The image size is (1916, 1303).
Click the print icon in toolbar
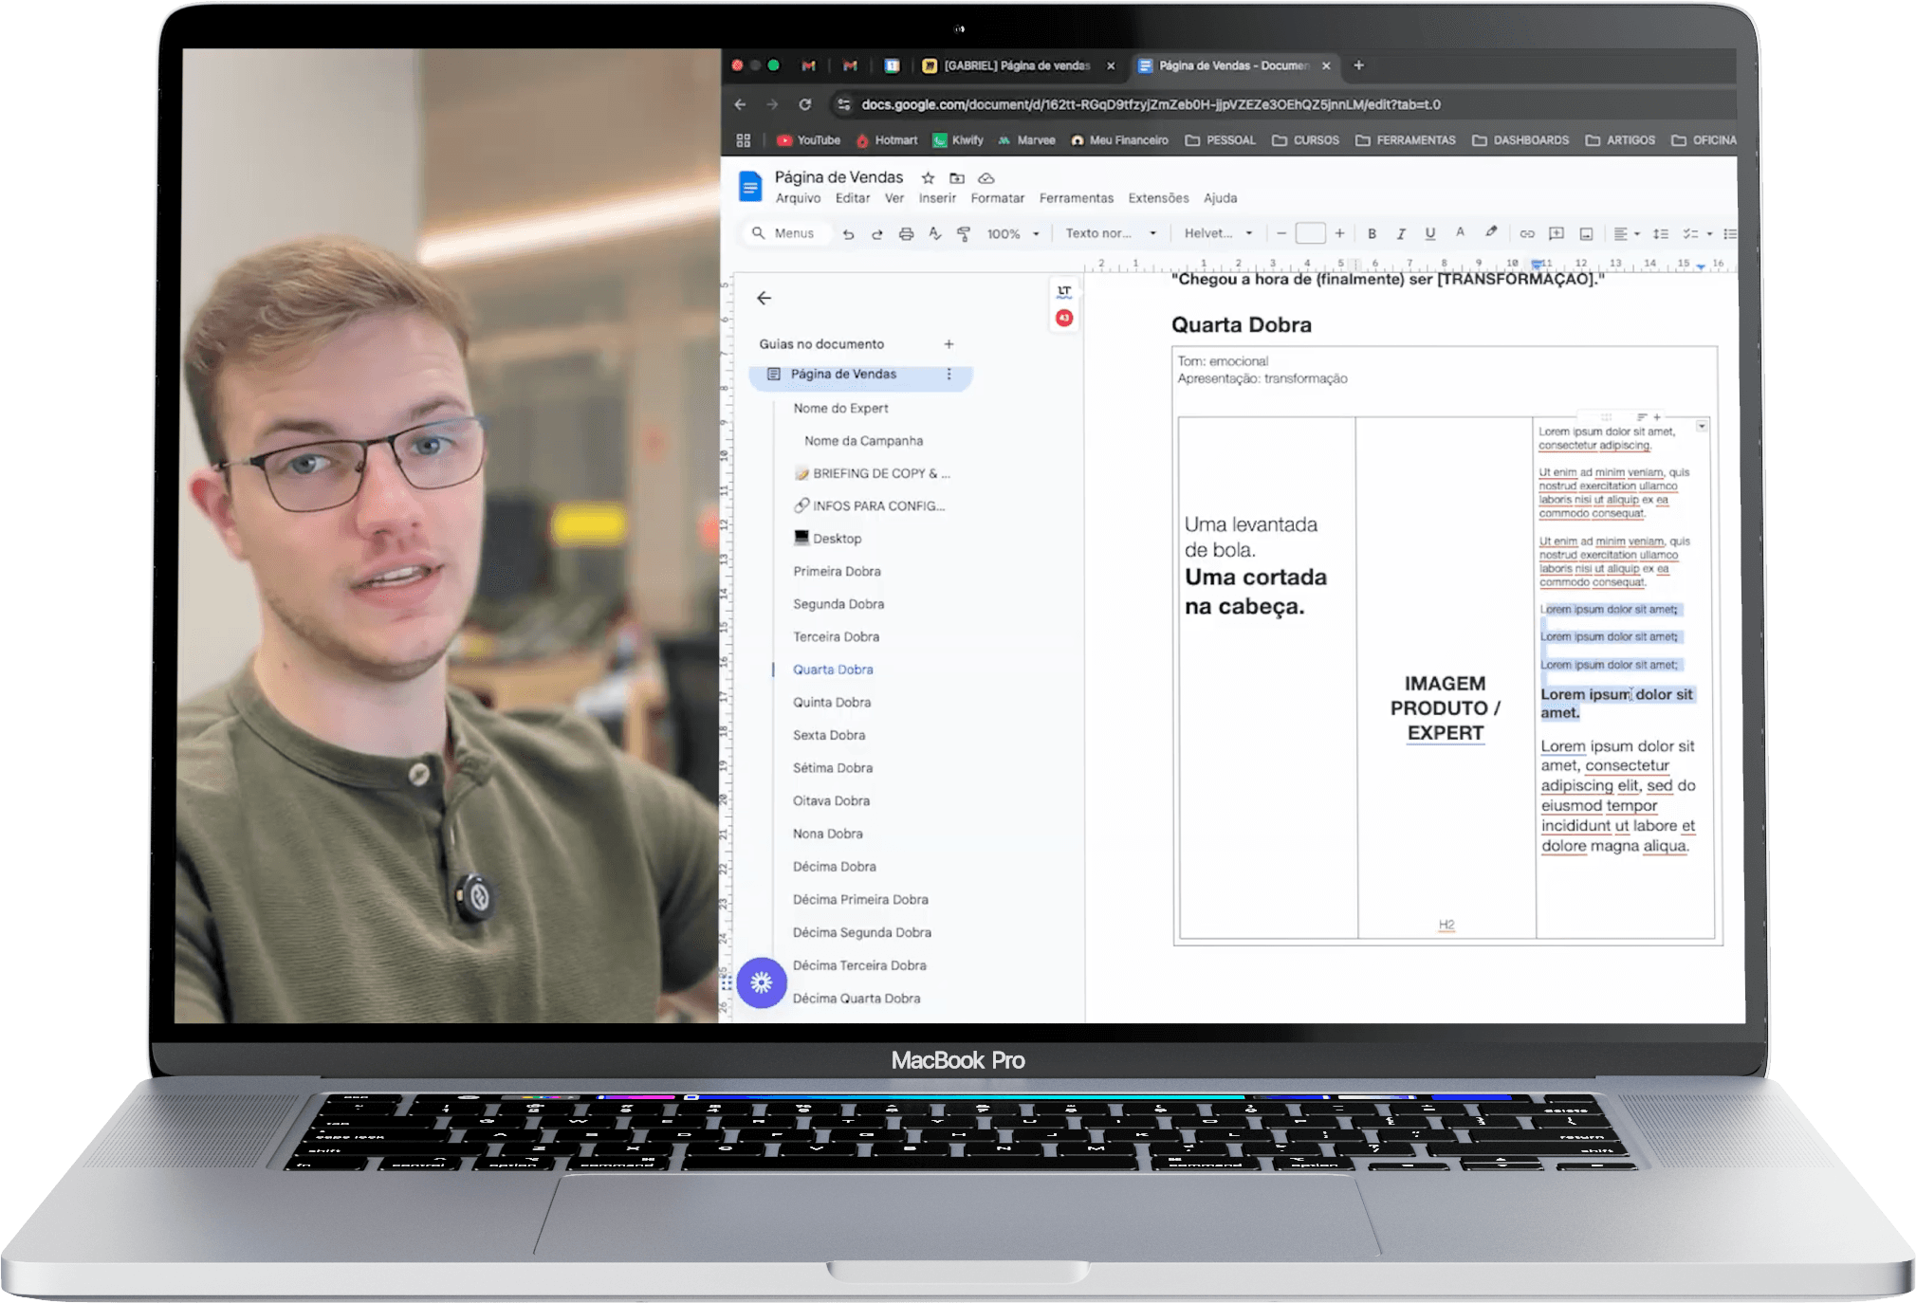point(906,234)
